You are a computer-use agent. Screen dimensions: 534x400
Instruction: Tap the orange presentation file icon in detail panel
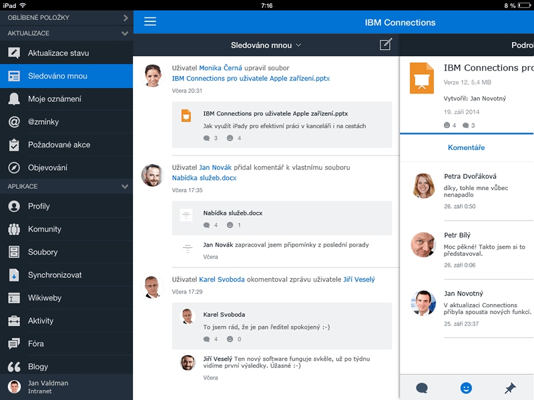[x=422, y=78]
